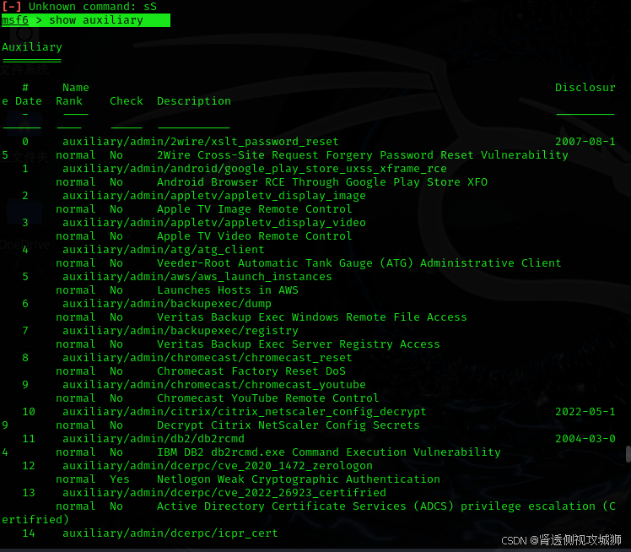Click the 'Yes' check value for zerologon

click(120, 479)
